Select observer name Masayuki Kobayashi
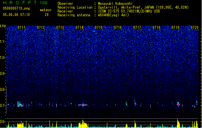Viewport: 202px width, 128px height. pos(115,4)
